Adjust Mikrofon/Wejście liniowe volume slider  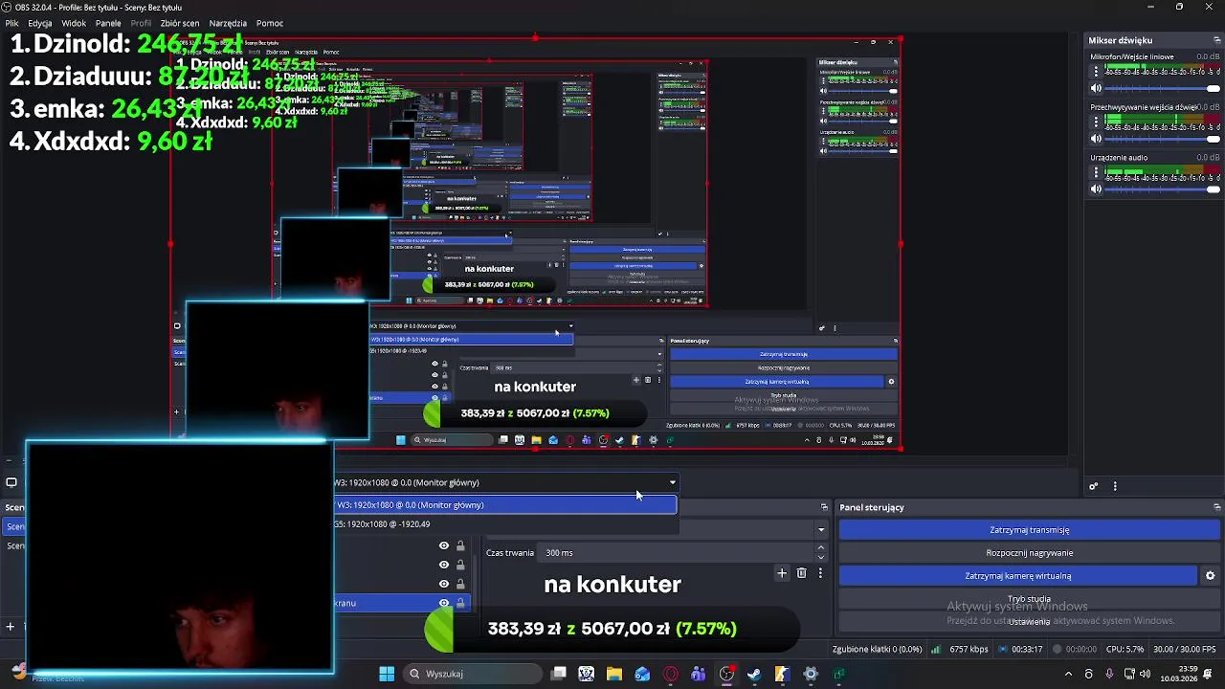pos(1163,88)
